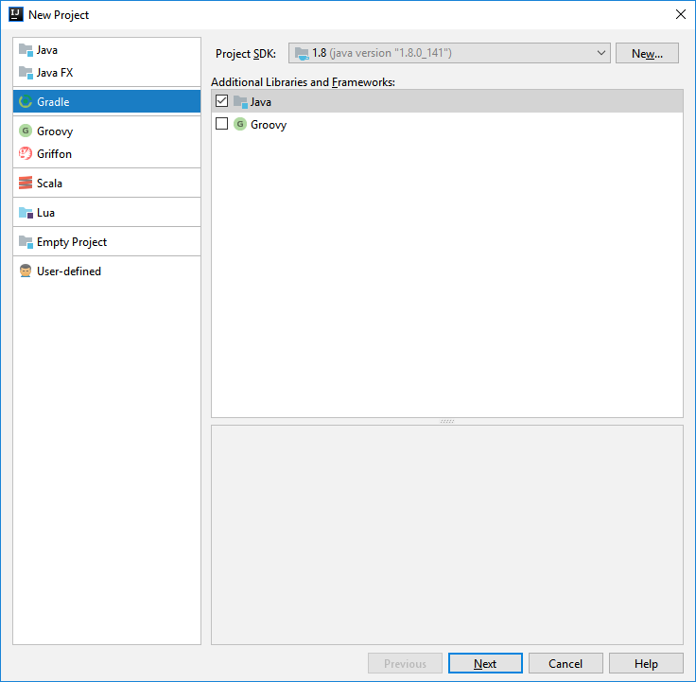Click the Java label in frameworks list
This screenshot has width=696, height=682.
[x=261, y=102]
